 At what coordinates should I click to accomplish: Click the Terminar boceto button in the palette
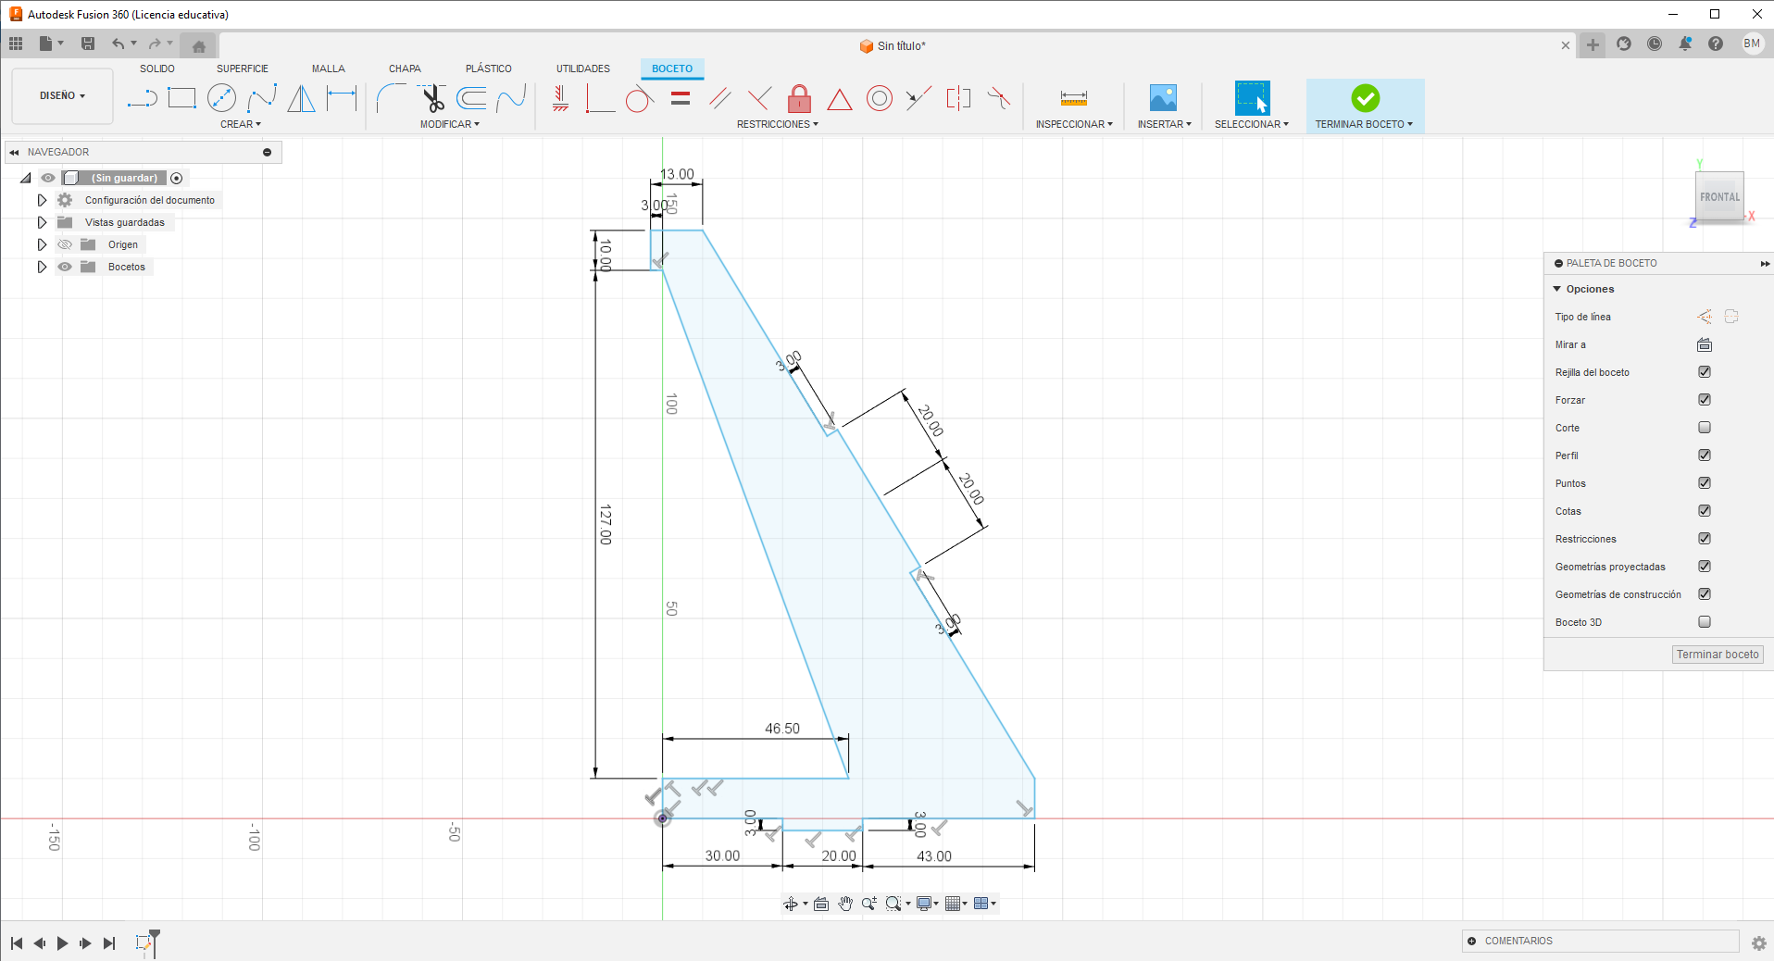1717,654
